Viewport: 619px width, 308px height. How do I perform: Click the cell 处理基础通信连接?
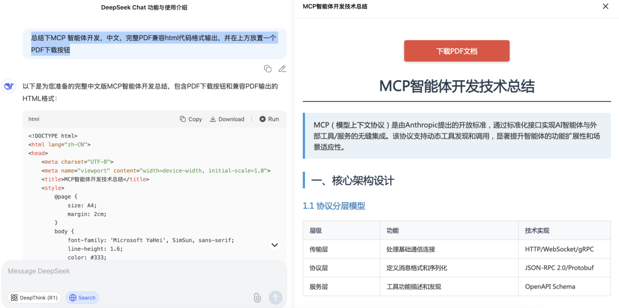[411, 249]
